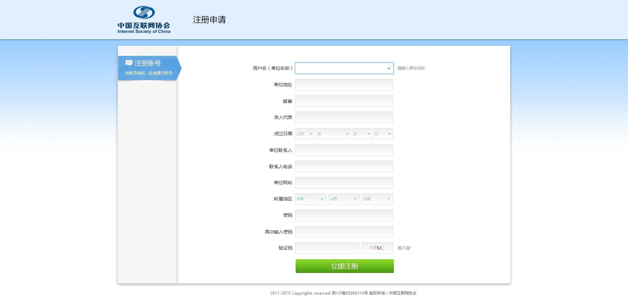
Task: Focus the 单位联系人 input field
Action: [x=344, y=150]
